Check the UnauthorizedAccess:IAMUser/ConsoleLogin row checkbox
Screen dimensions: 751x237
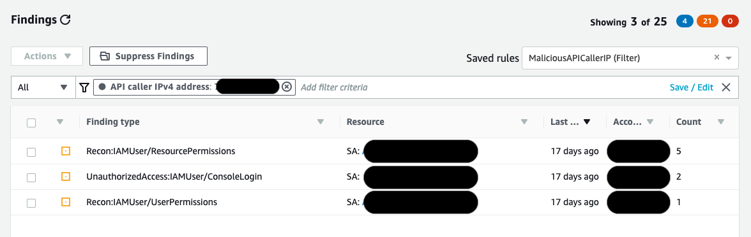(x=31, y=178)
